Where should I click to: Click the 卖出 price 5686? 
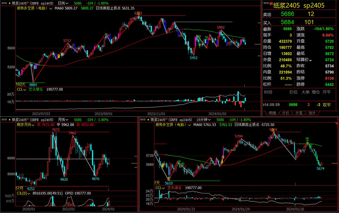(x=287, y=14)
